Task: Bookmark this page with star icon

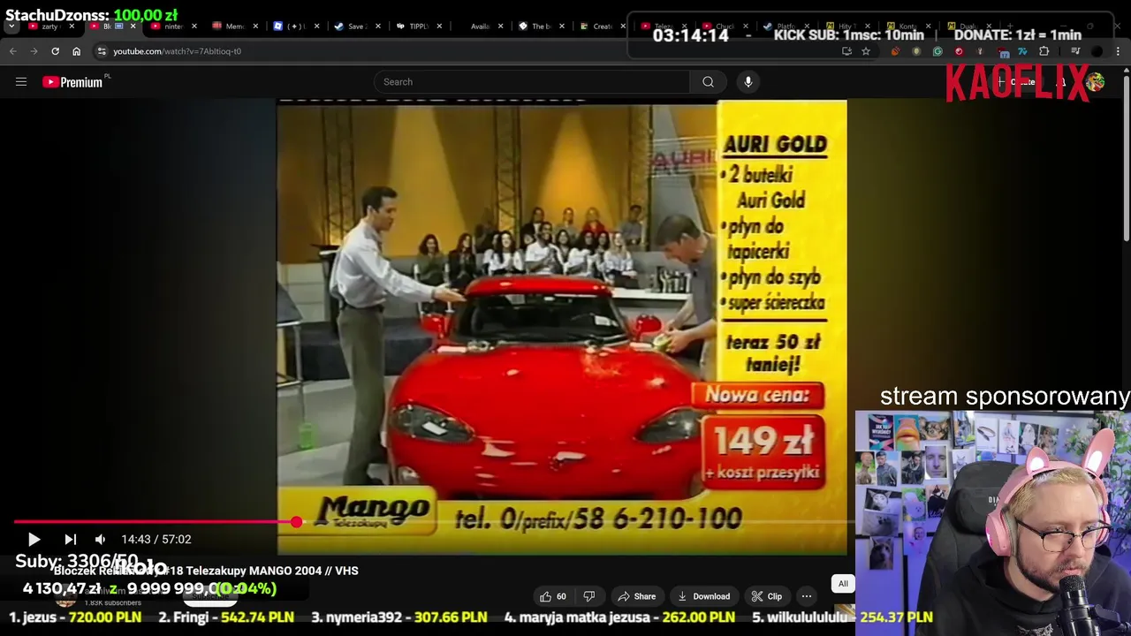Action: [x=866, y=51]
